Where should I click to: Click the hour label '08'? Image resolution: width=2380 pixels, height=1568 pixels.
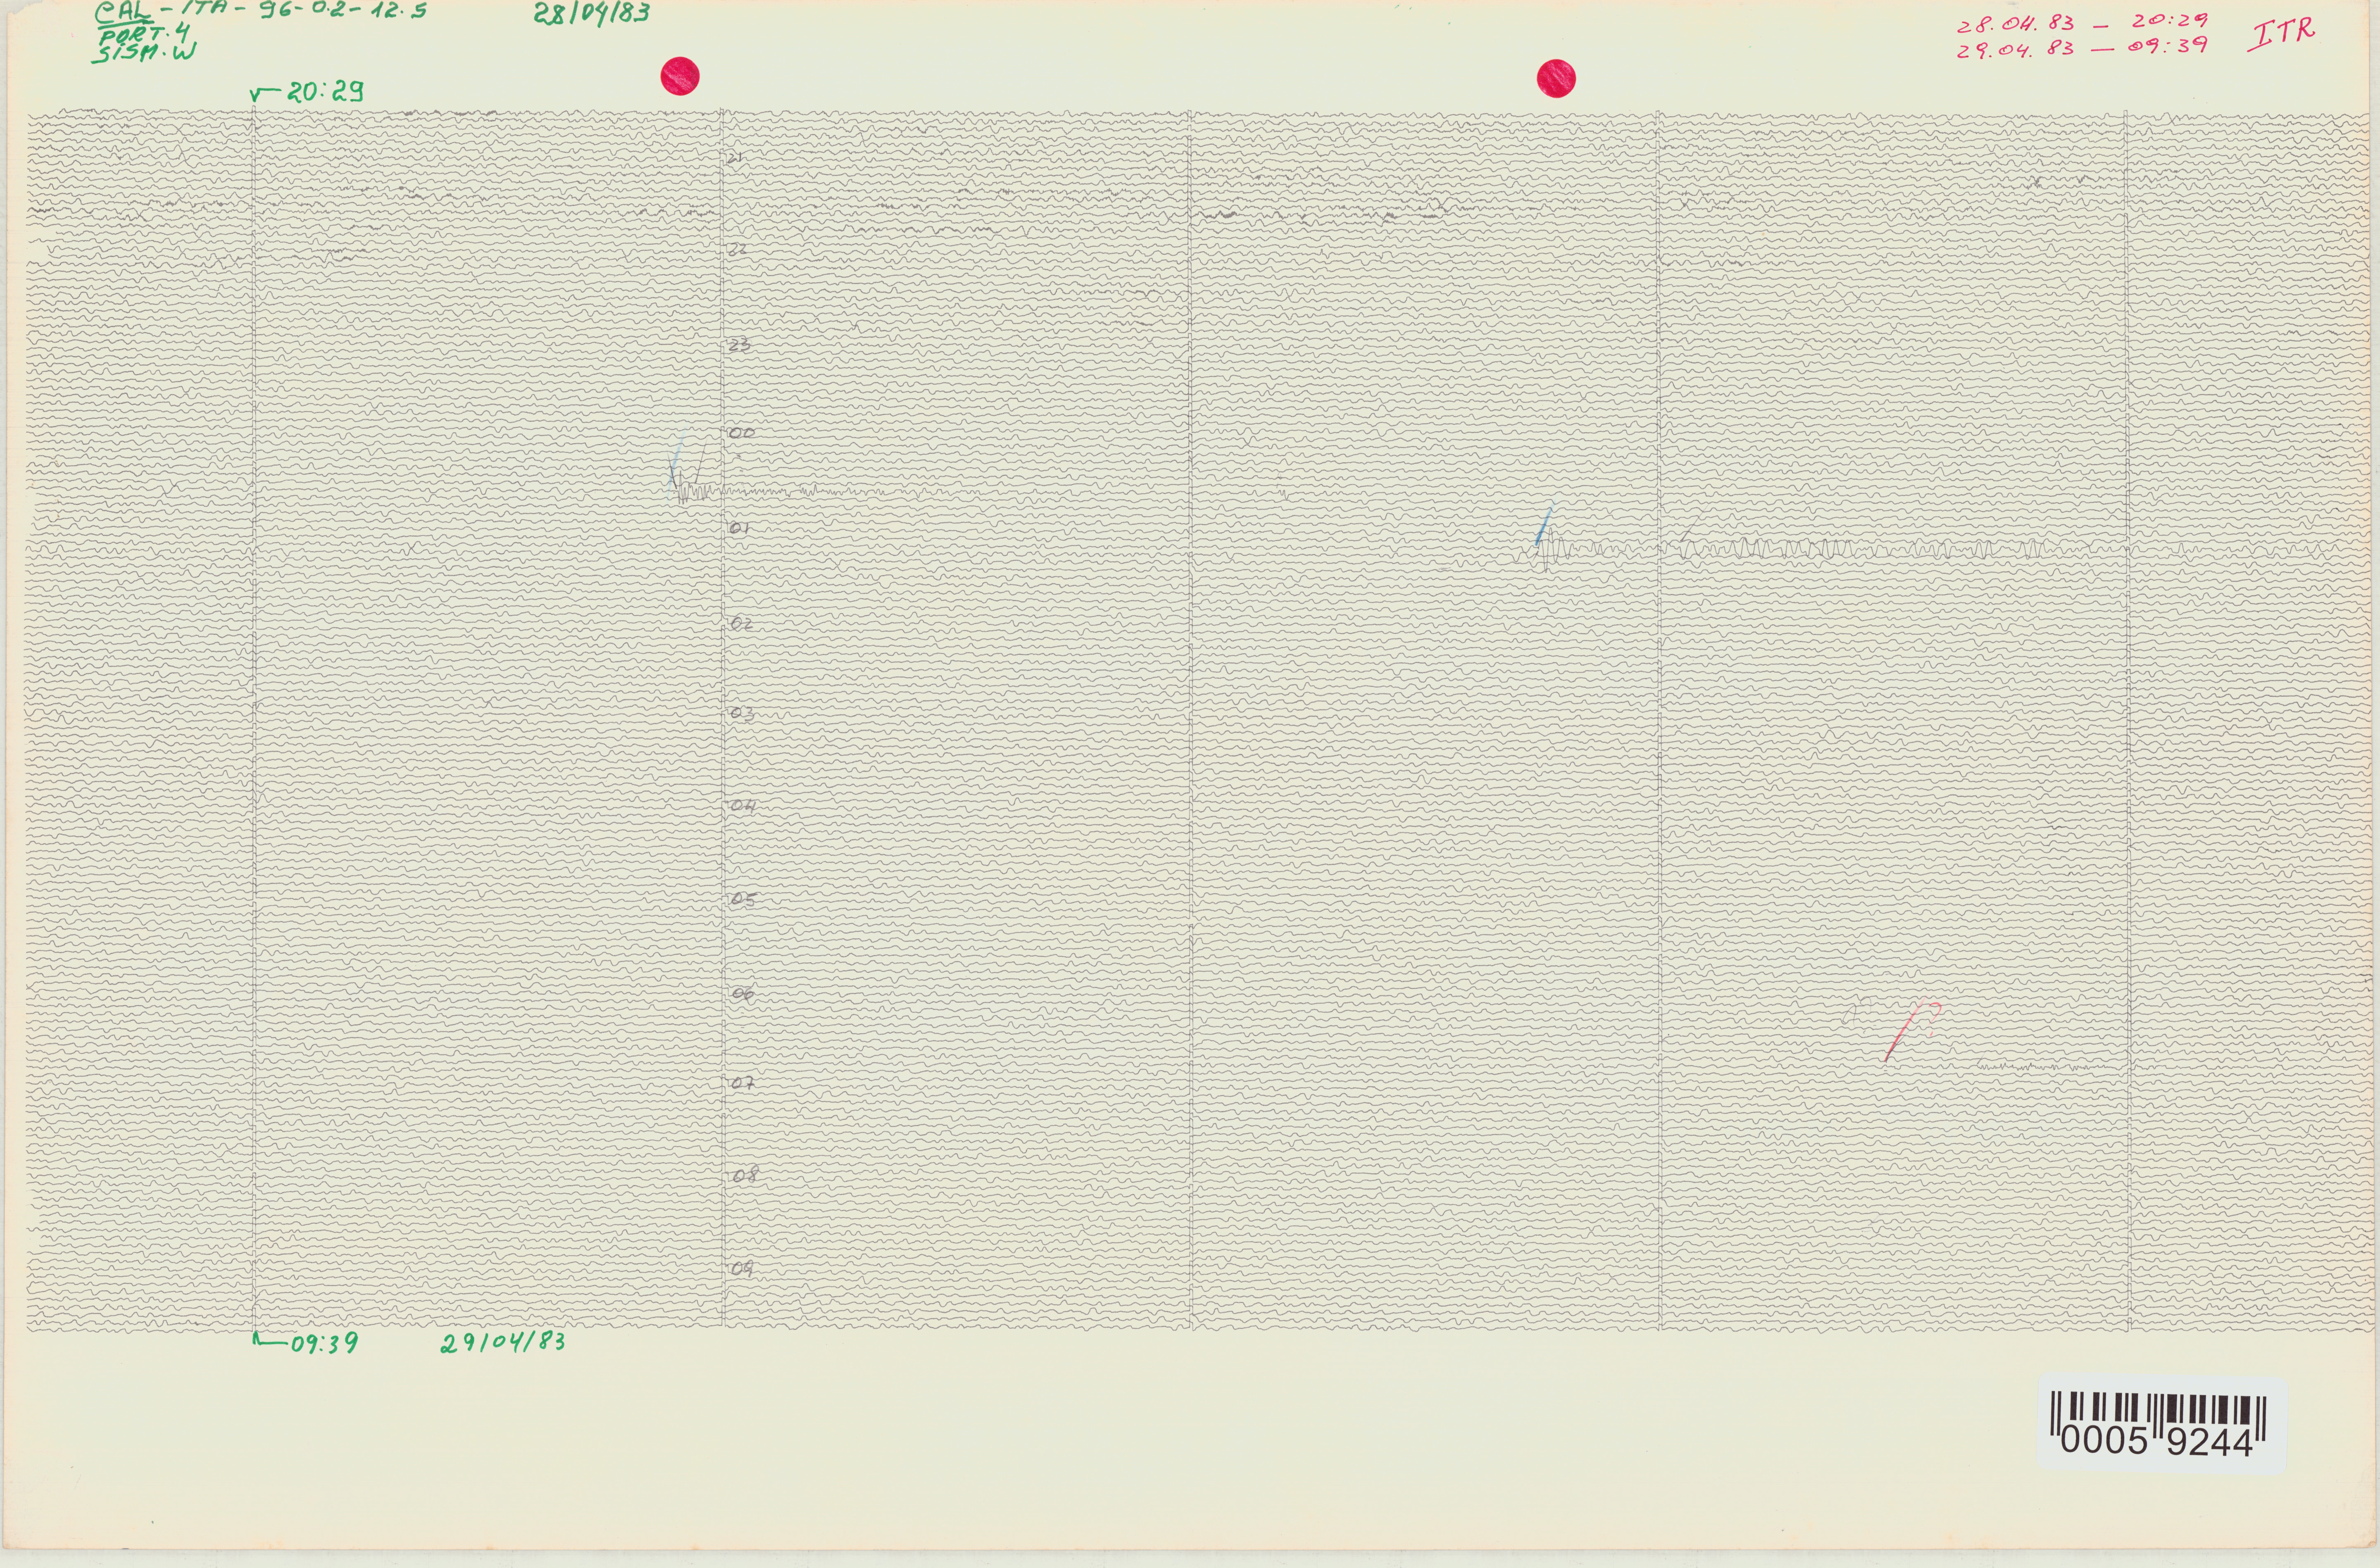pyautogui.click(x=745, y=1175)
